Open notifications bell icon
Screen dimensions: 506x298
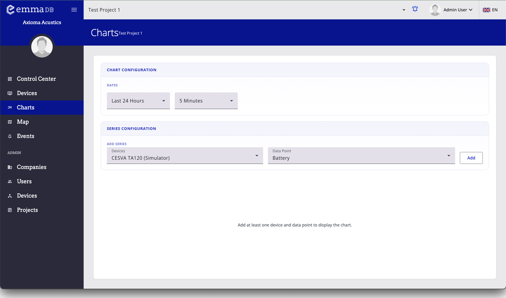click(415, 9)
